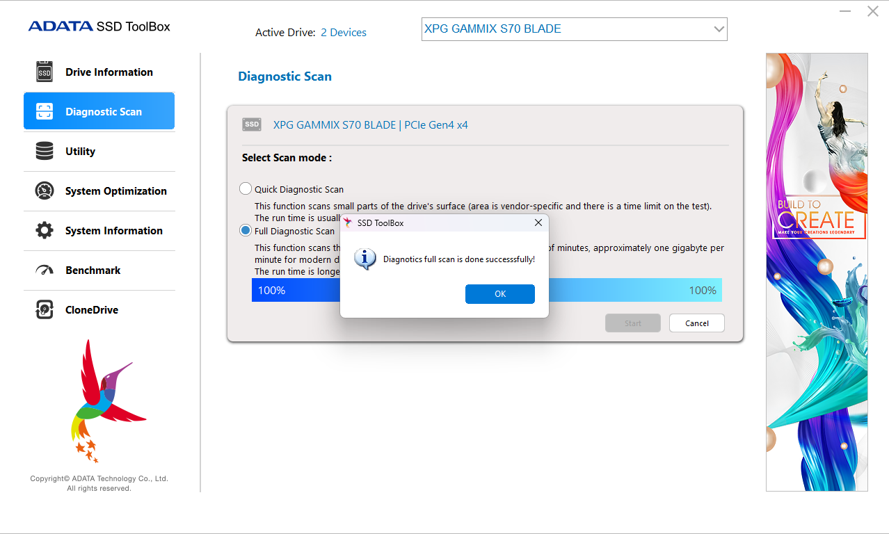
Task: Click the Diagnostic Scan page heading
Action: coord(285,76)
